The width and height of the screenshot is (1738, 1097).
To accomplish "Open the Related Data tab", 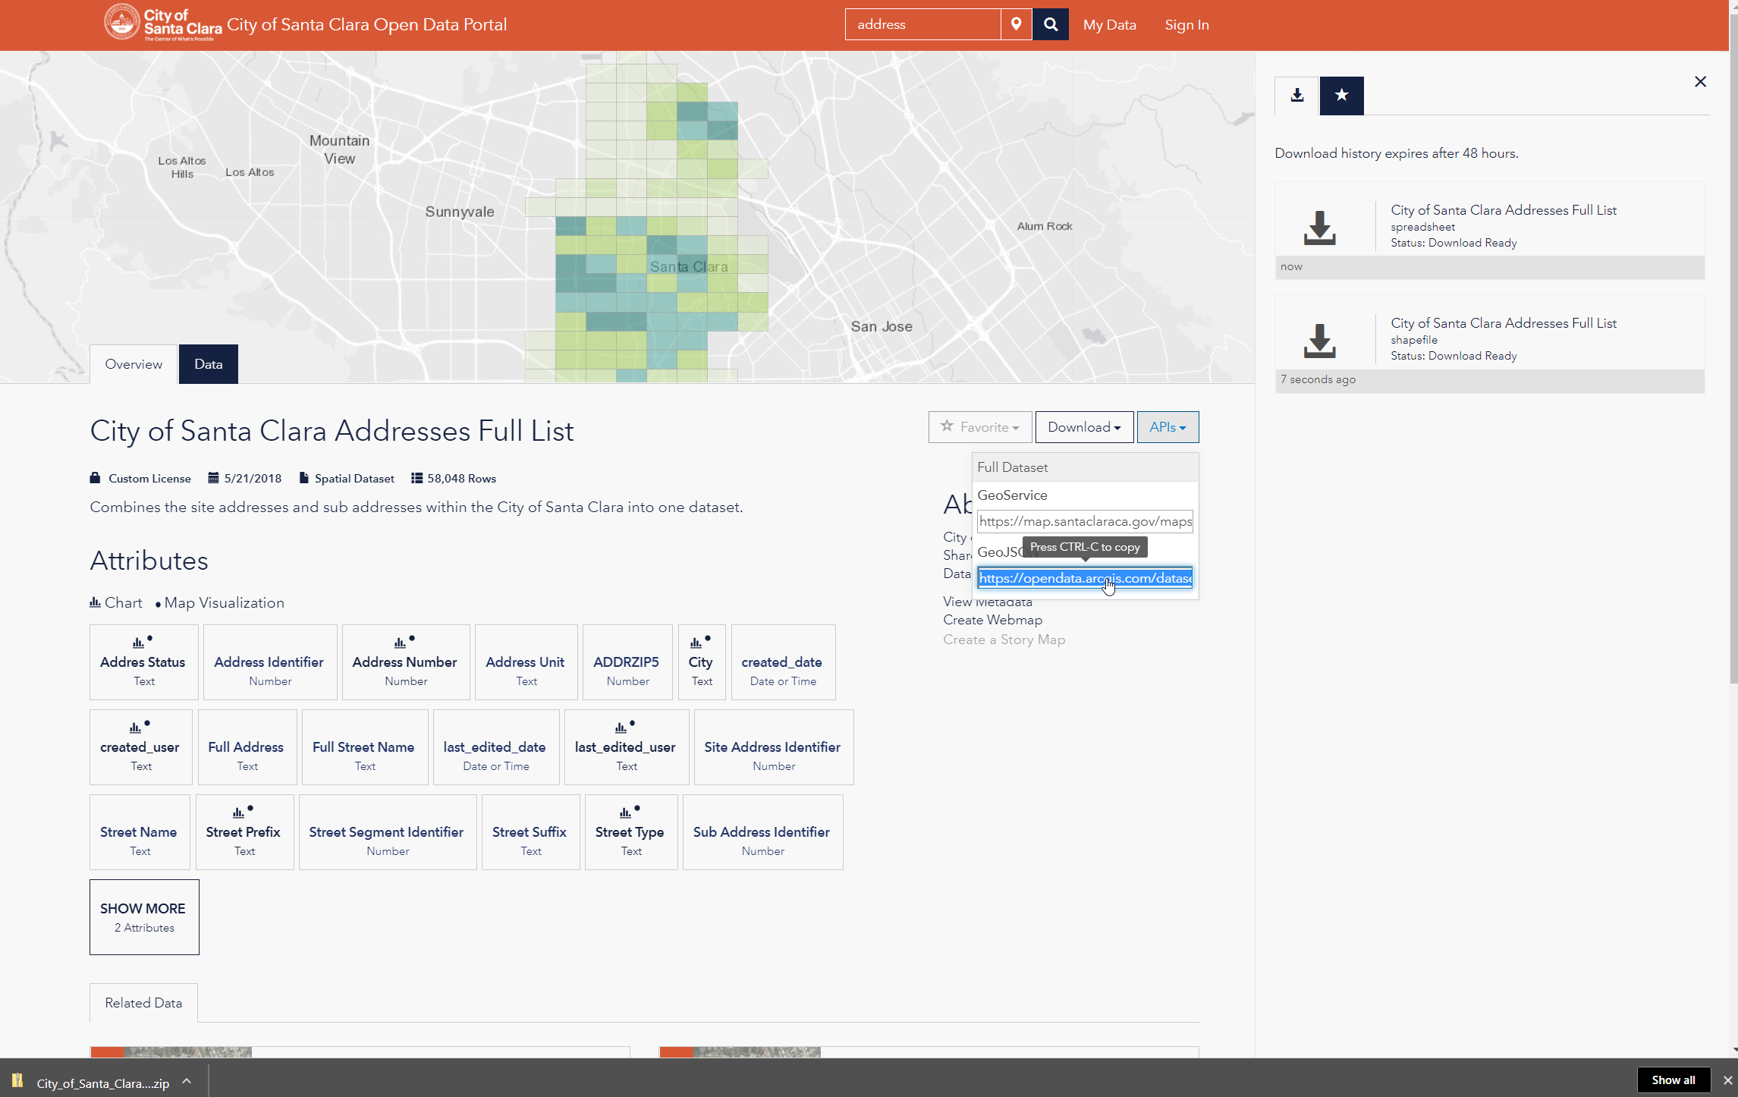I will pos(143,1003).
